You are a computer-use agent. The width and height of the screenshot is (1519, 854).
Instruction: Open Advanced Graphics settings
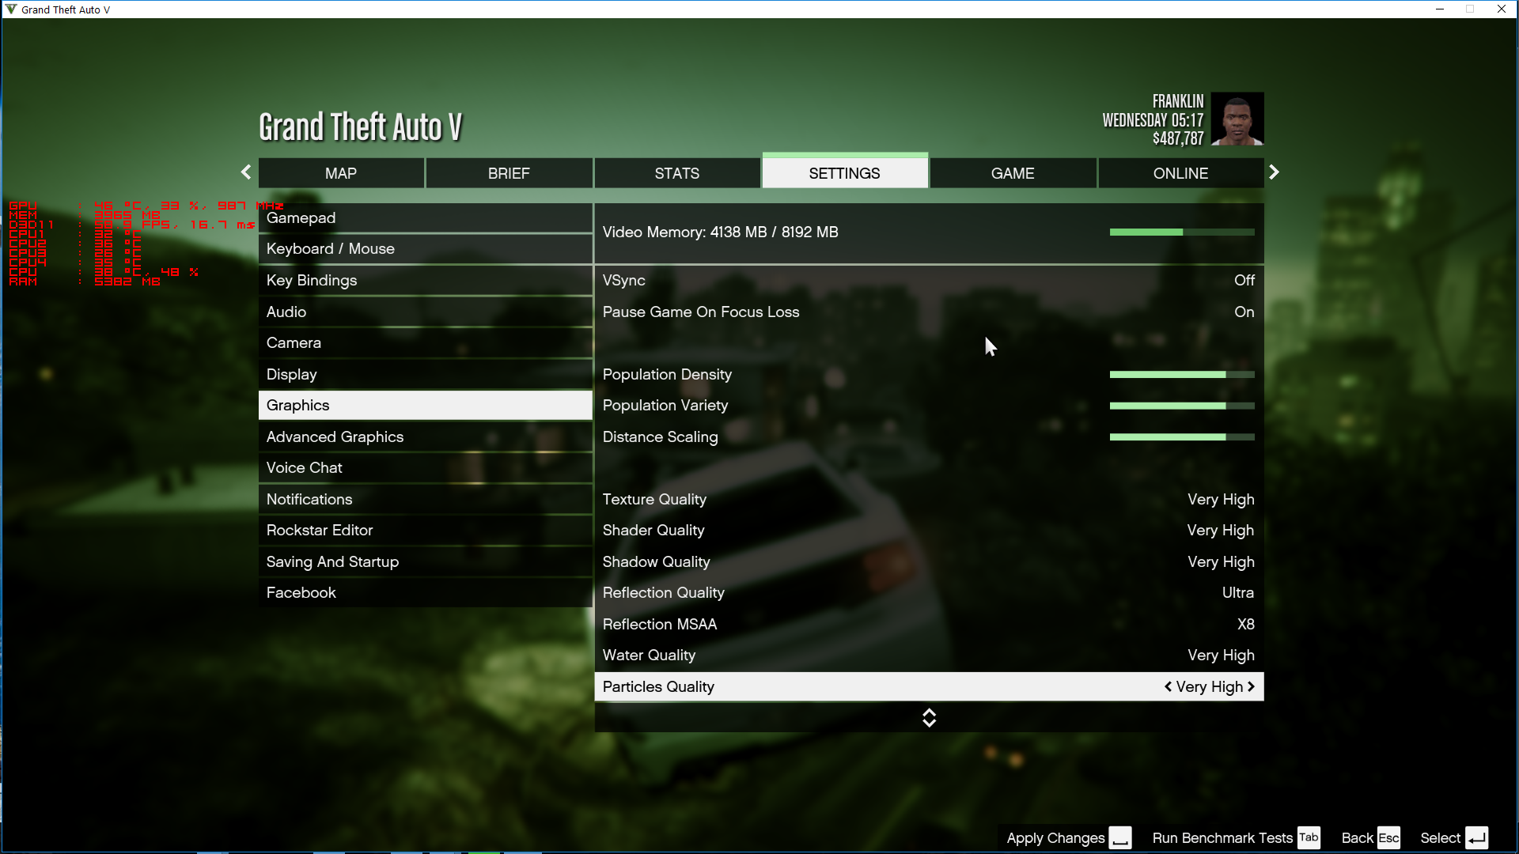(x=426, y=436)
